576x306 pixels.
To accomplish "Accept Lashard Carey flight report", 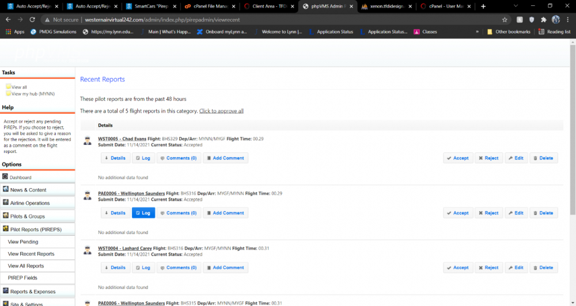I will point(458,267).
